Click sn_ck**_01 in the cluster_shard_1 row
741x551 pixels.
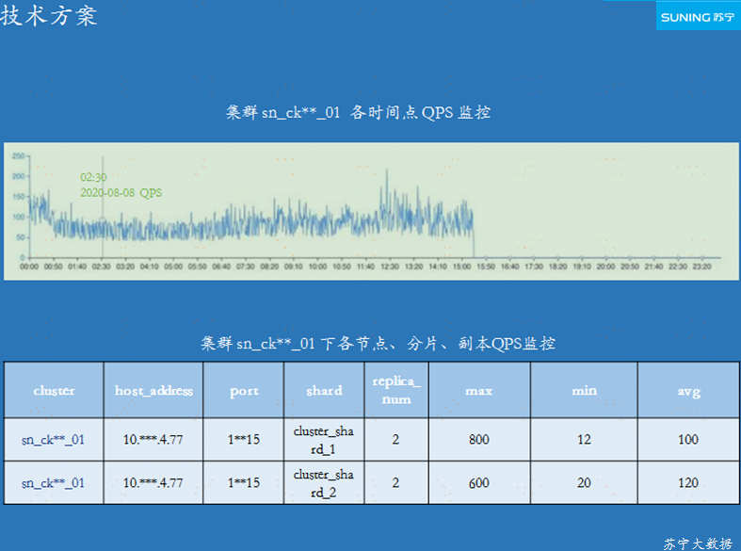coord(53,440)
